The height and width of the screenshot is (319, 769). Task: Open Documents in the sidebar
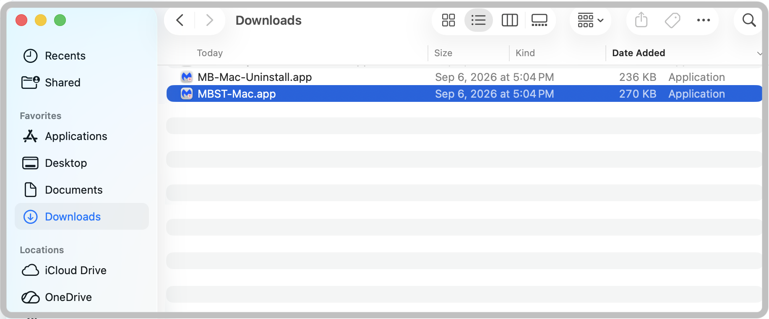(x=82, y=190)
